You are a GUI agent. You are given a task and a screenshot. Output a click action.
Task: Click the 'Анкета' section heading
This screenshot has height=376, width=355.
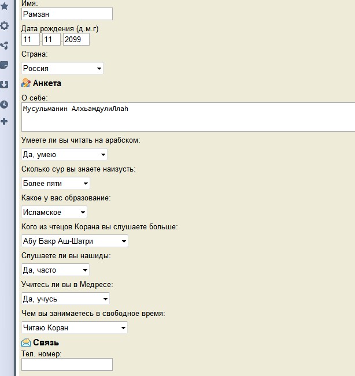tap(47, 83)
